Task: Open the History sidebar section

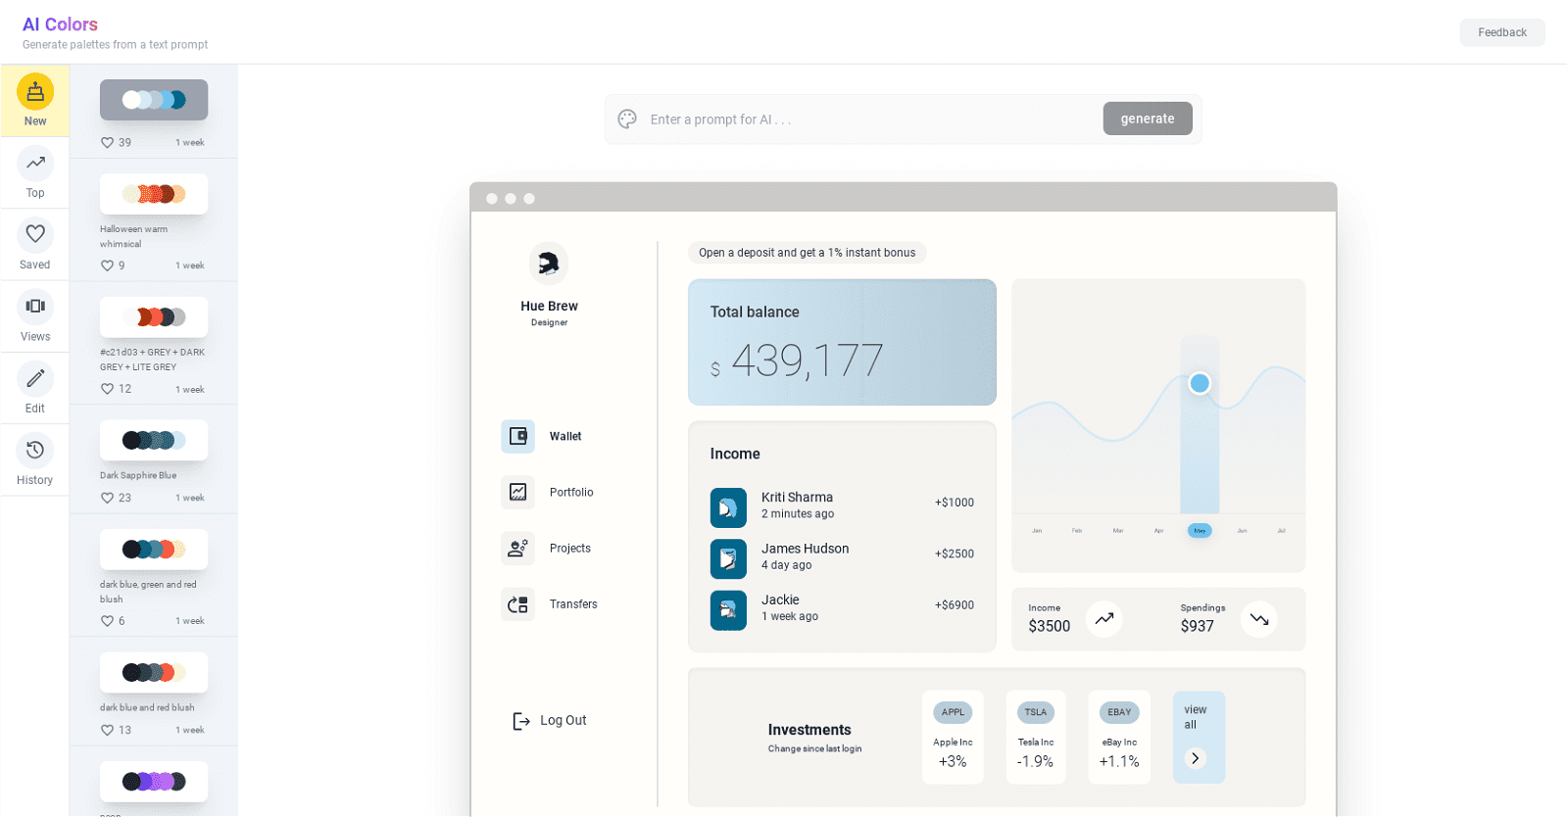Action: tap(35, 460)
